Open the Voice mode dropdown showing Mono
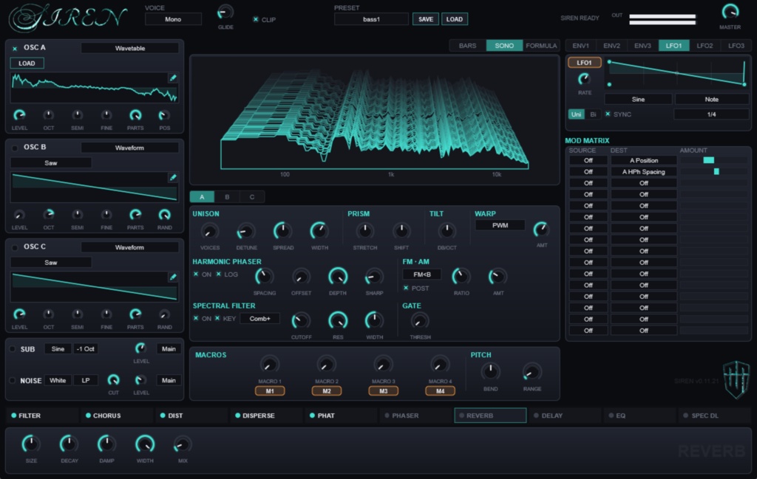 (173, 19)
